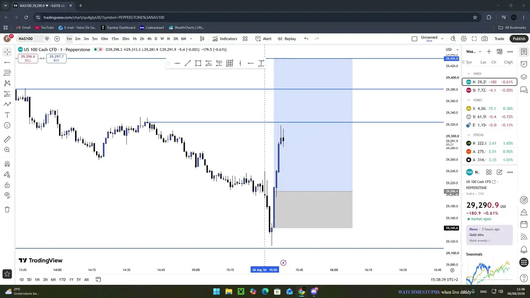Open the notifications bell panel
530x298 pixels.
click(524, 250)
